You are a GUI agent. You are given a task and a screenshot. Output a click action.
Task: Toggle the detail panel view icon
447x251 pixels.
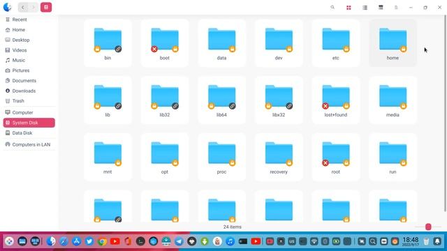(x=381, y=8)
